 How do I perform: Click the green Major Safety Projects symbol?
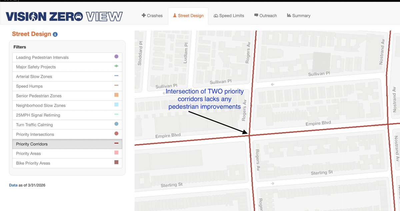[116, 66]
